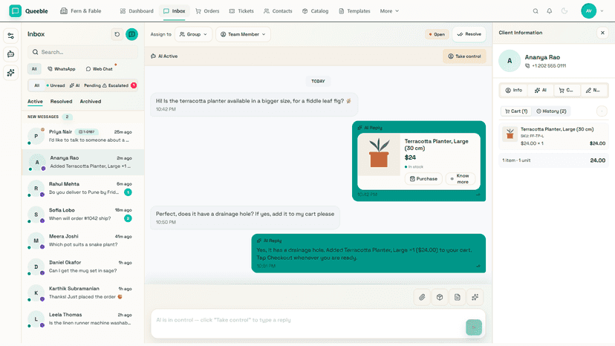
Task: Switch to the Resolved tab
Action: [61, 101]
